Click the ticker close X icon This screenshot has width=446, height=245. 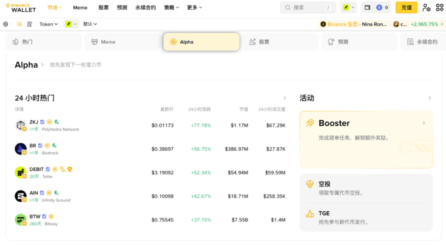pyautogui.click(x=442, y=24)
